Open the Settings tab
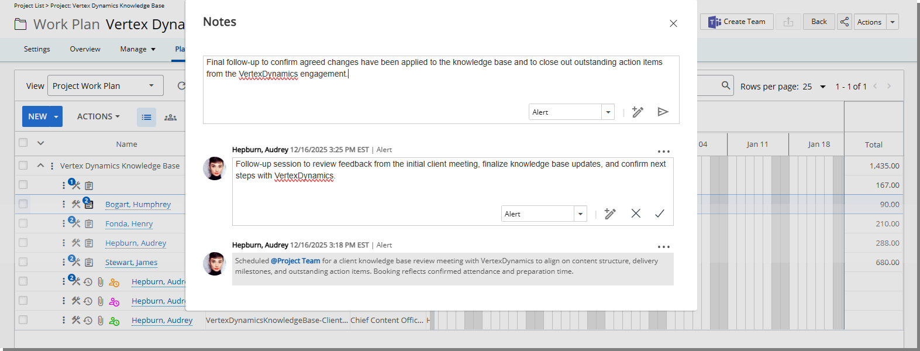The width and height of the screenshot is (920, 351). tap(37, 49)
